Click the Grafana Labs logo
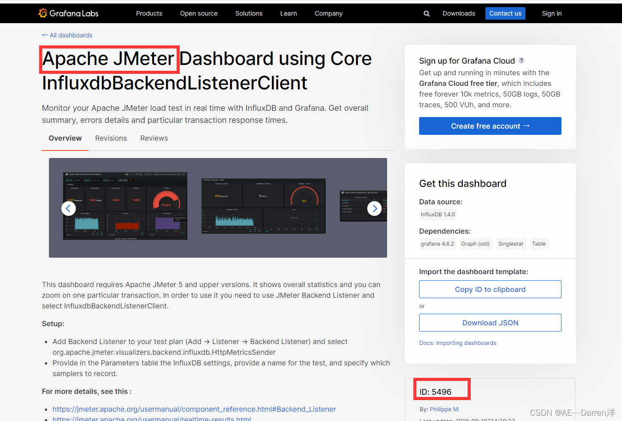Screen dimensions: 622x421 pos(68,13)
